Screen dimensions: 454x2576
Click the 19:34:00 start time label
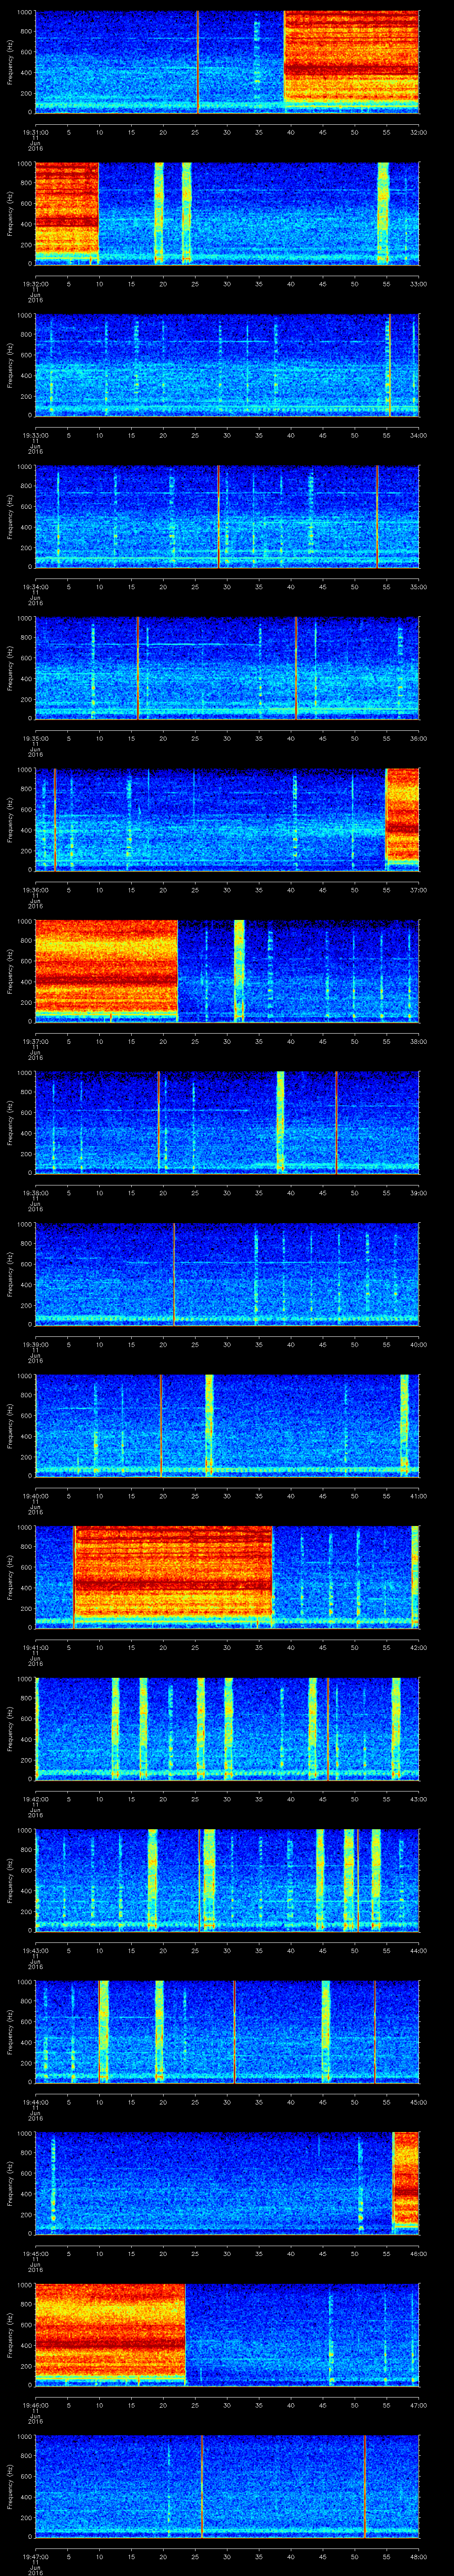pos(35,586)
